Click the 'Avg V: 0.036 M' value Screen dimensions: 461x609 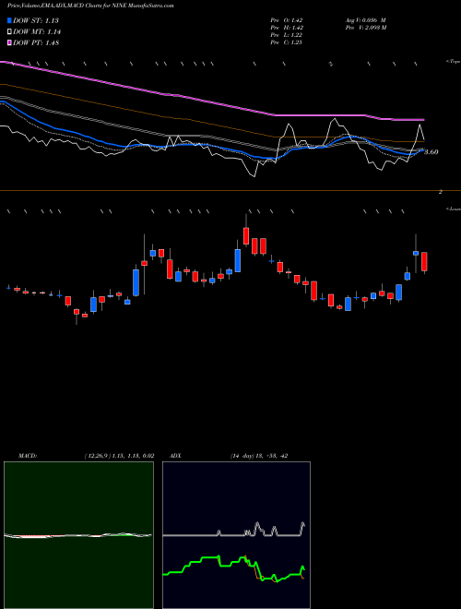coord(365,20)
